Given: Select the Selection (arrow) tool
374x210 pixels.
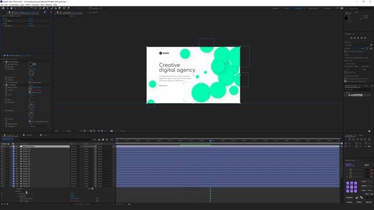Looking at the screenshot, I should pos(8,8).
